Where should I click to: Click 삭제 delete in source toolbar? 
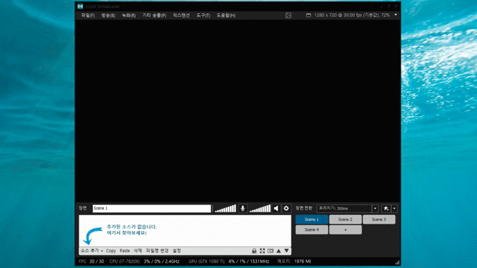138,251
